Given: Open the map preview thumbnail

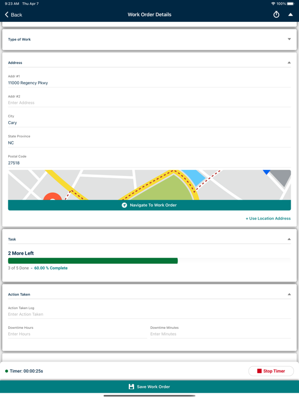Looking at the screenshot, I should point(149,185).
